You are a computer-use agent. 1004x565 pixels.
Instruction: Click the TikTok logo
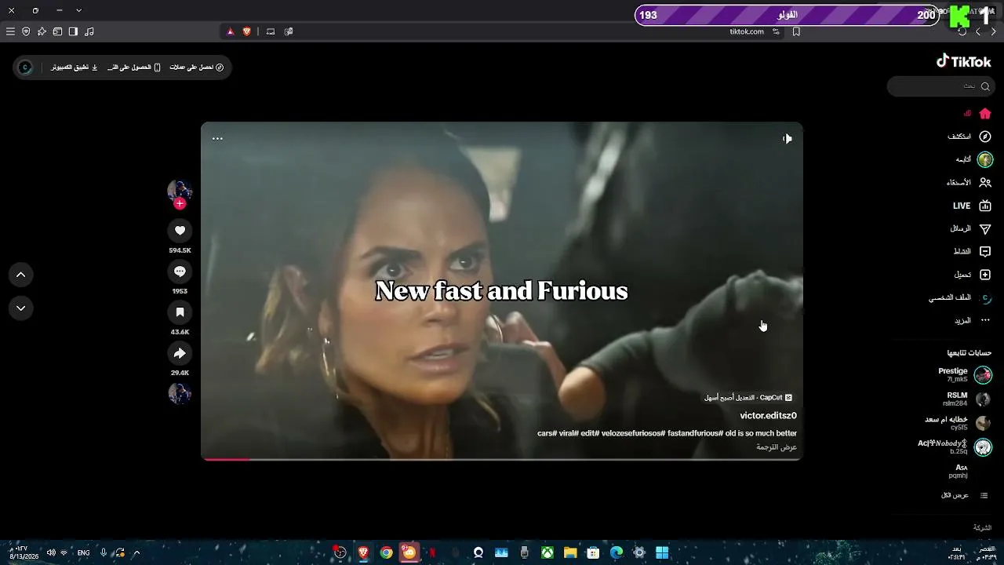point(964,62)
